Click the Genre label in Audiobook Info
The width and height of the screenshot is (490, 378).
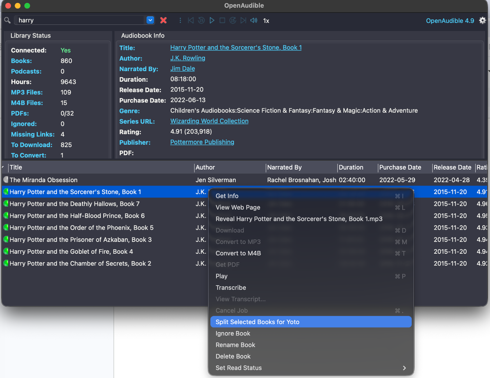129,111
